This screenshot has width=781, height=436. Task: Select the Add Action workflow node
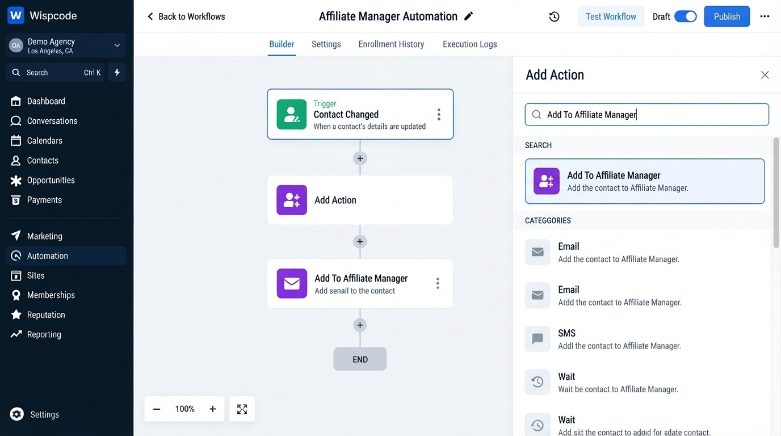click(360, 200)
